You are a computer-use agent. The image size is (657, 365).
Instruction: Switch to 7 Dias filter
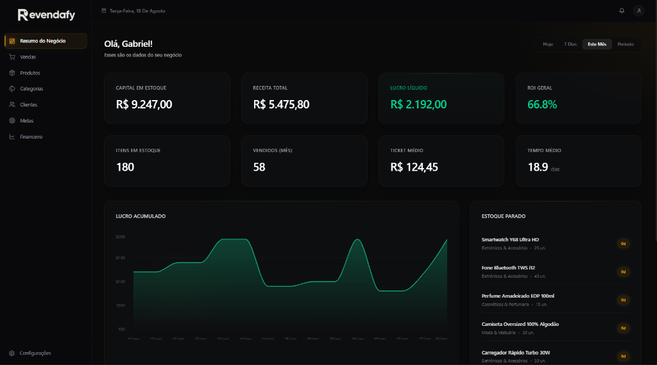click(570, 44)
